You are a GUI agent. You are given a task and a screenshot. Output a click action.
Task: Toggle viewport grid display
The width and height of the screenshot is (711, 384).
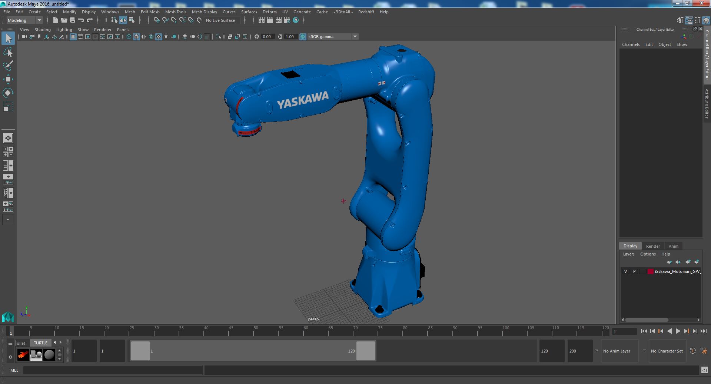pos(73,37)
